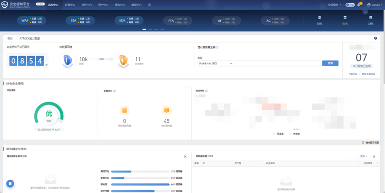Image resolution: width=385 pixels, height=193 pixels.
Task: Click the resource usage icon showing 18%
Action: 370,18
